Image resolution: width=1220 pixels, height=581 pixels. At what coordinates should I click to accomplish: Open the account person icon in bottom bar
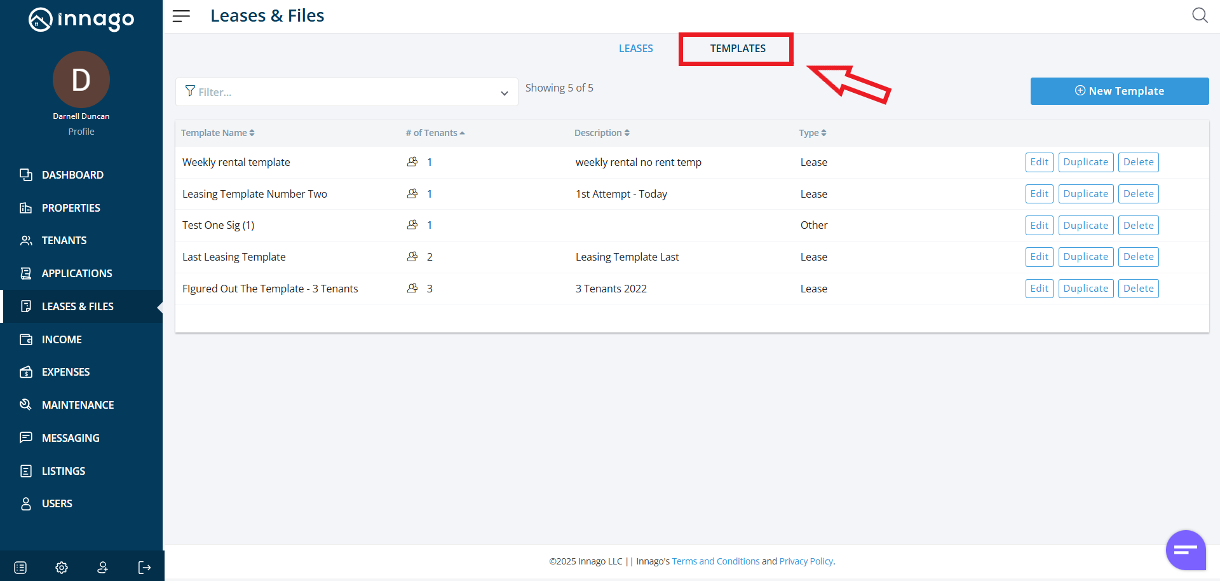tap(102, 568)
